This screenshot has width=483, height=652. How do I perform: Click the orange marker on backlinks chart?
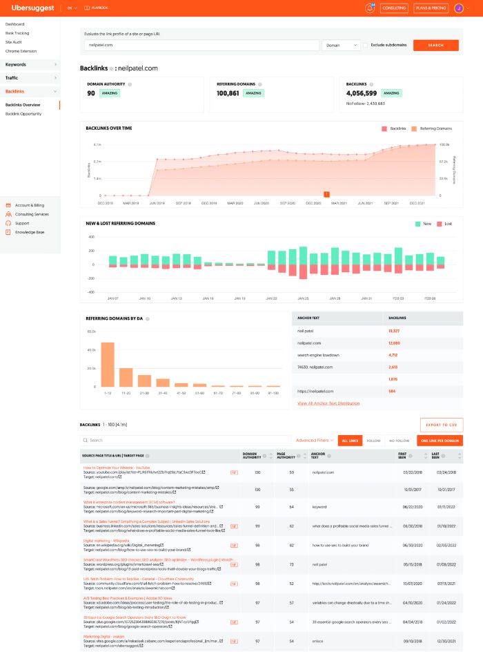coord(327,194)
